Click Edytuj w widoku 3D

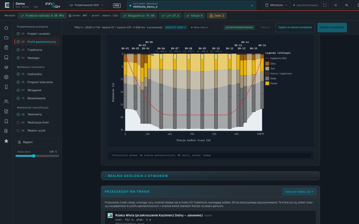[299, 192]
